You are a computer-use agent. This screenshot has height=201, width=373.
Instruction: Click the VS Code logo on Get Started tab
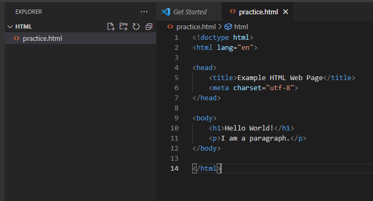click(166, 12)
